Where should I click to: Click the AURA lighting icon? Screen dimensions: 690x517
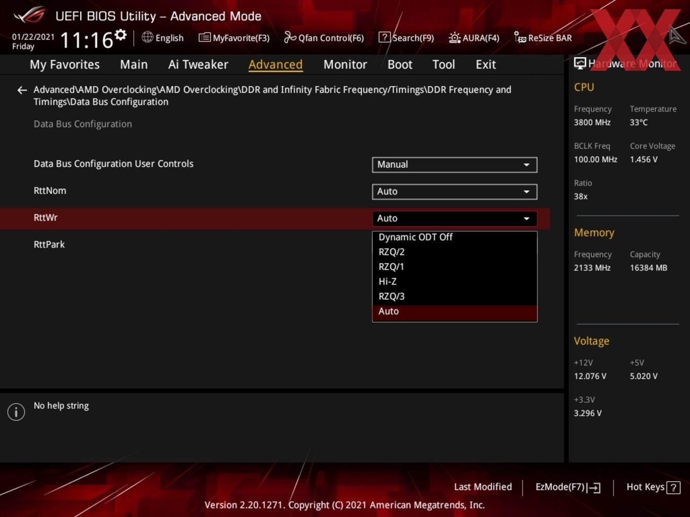click(455, 38)
